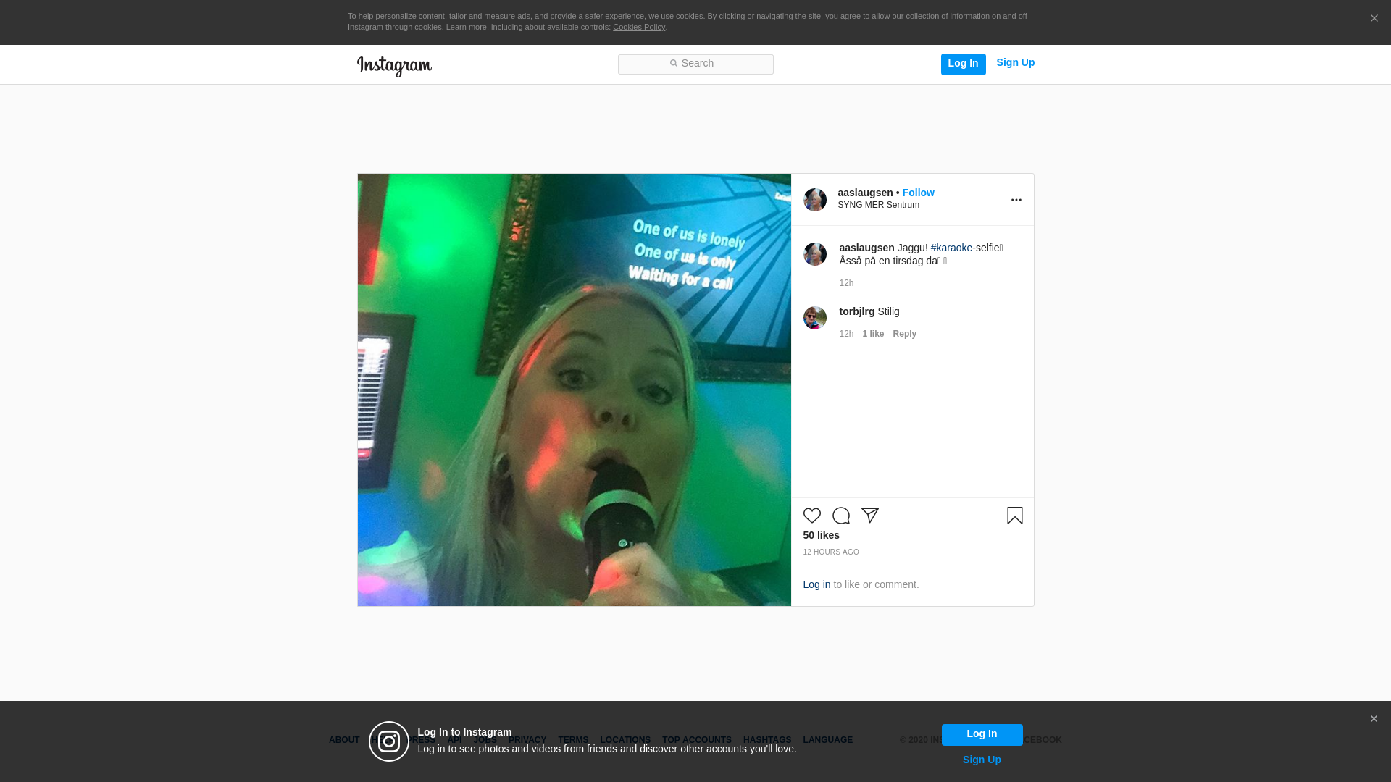Open the ABOUT footer link
The image size is (1391, 782).
344,740
